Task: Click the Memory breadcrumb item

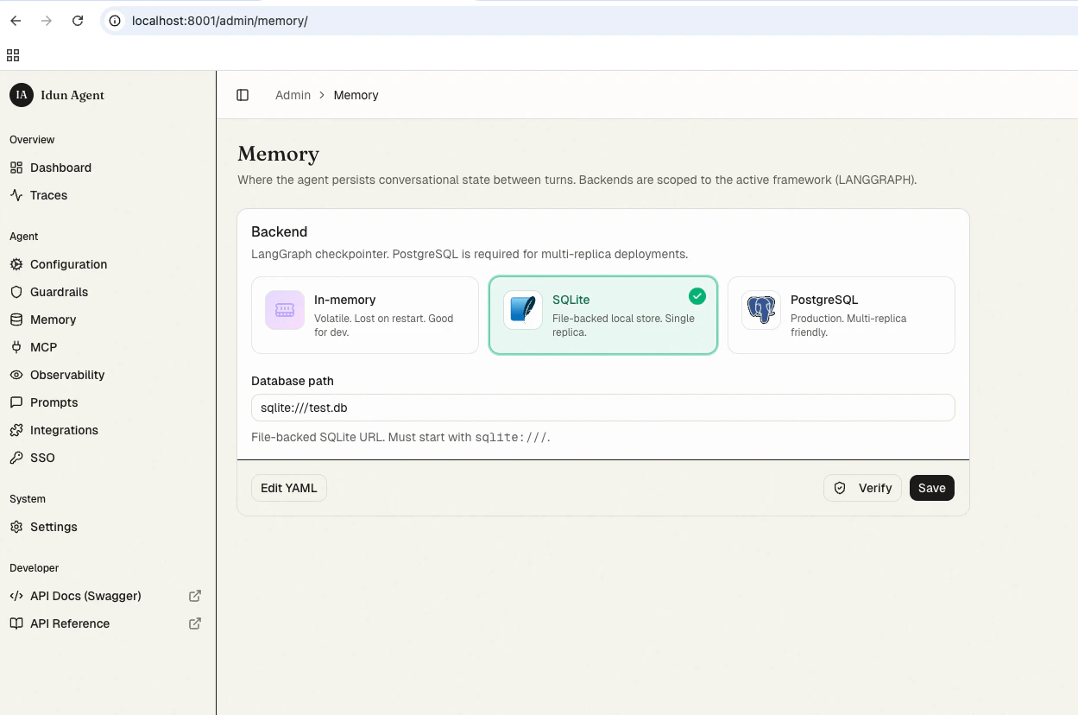Action: point(356,95)
